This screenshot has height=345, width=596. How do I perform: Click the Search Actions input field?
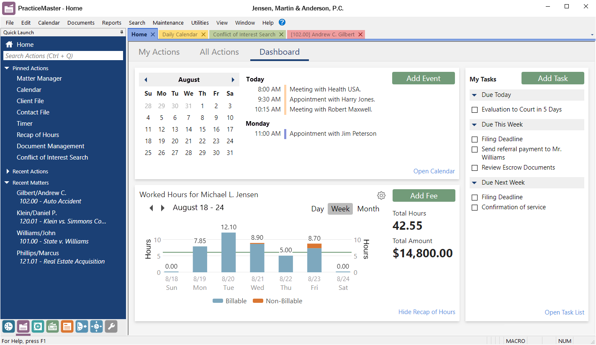(63, 56)
